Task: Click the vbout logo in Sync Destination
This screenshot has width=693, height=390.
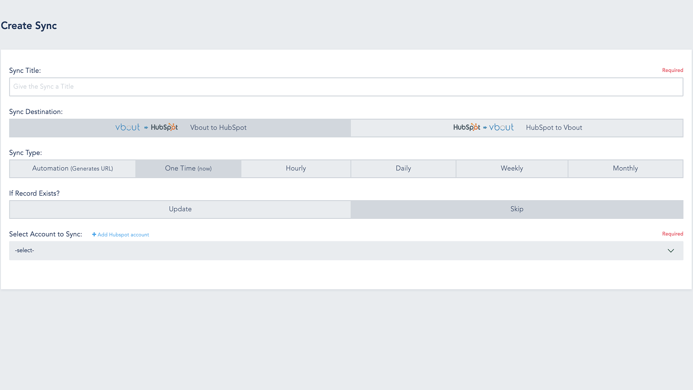Action: point(127,127)
